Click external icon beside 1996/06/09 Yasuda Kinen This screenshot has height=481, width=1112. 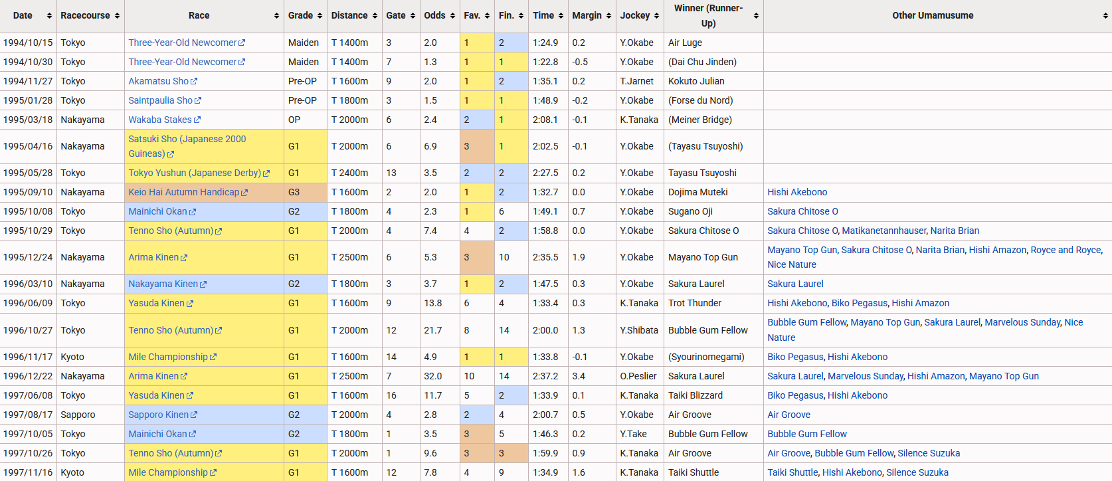190,304
